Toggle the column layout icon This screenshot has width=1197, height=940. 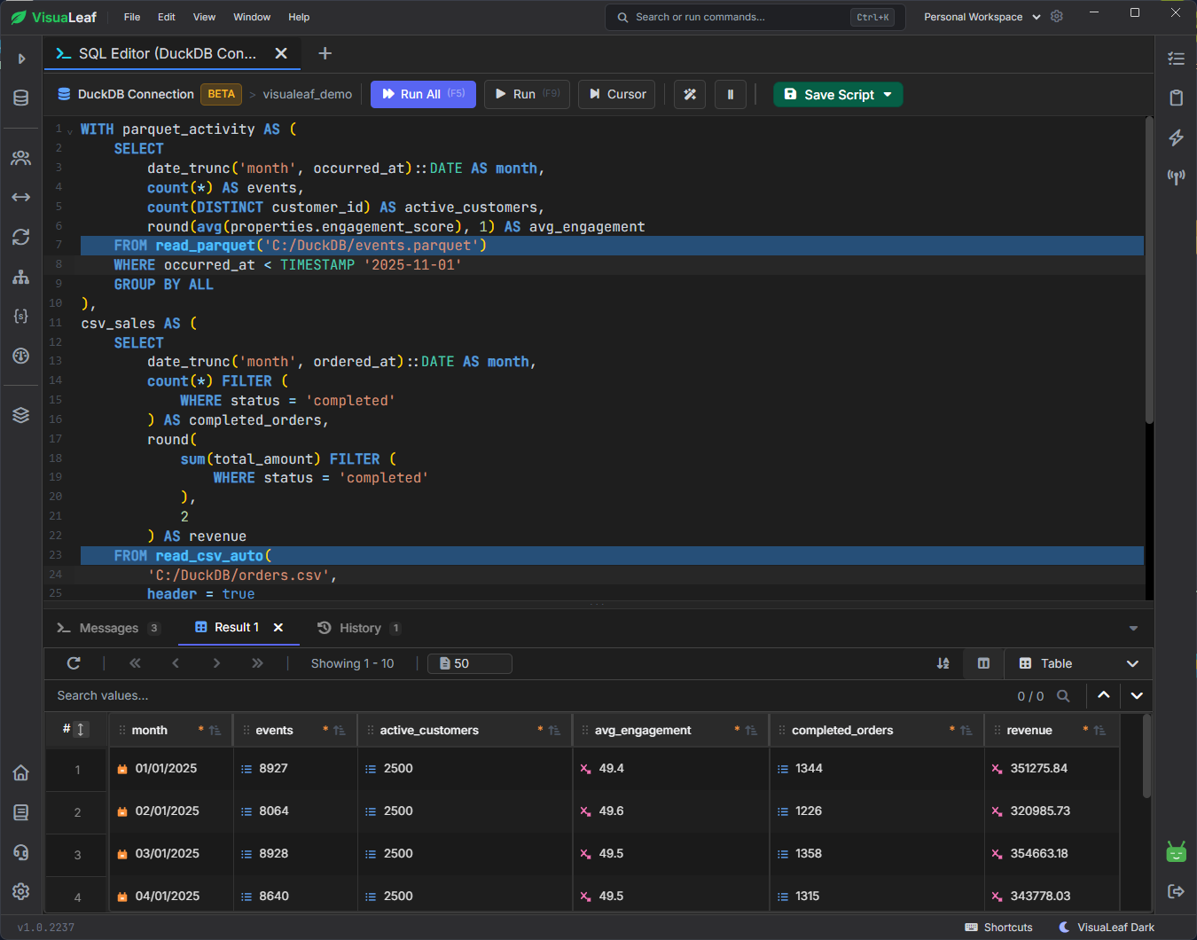(983, 663)
